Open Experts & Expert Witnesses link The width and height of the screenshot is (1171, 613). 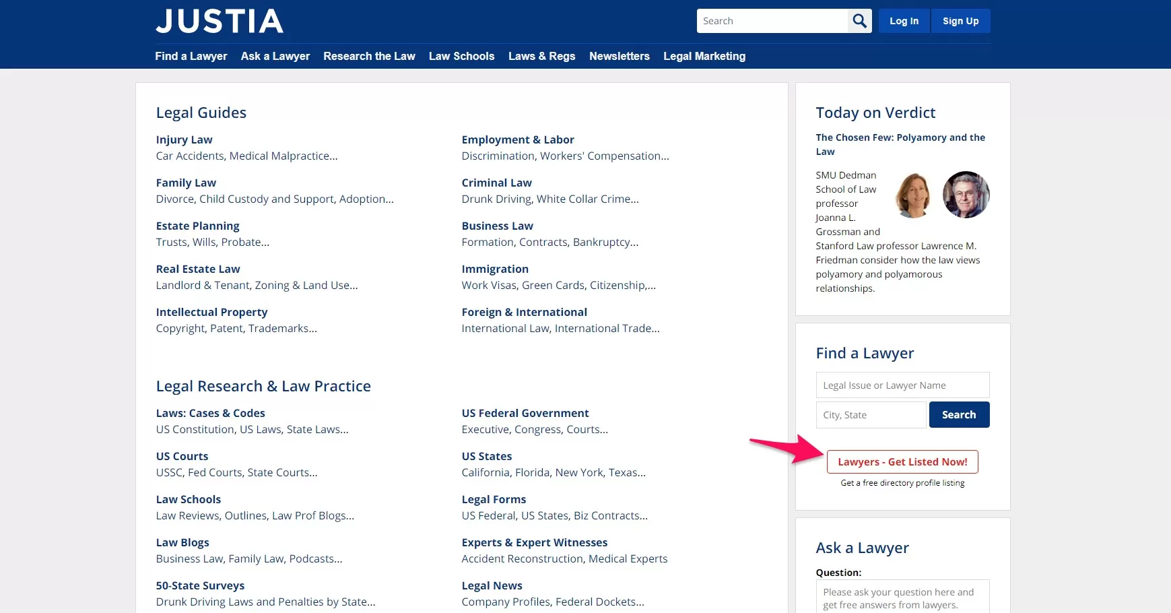point(535,542)
